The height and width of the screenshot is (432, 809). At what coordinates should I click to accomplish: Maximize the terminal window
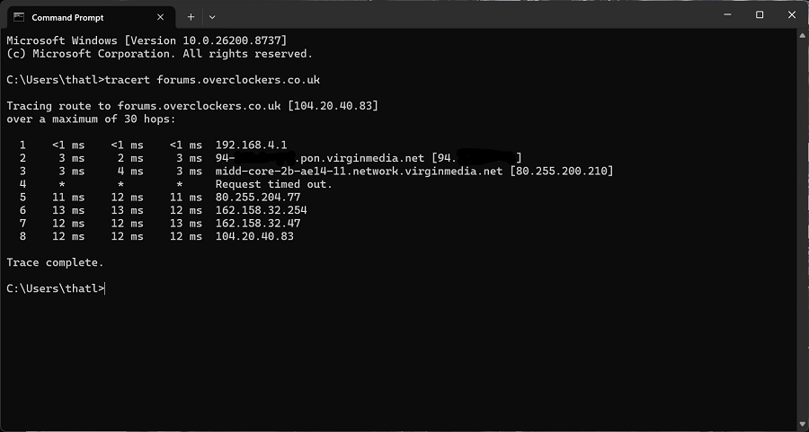pyautogui.click(x=760, y=14)
